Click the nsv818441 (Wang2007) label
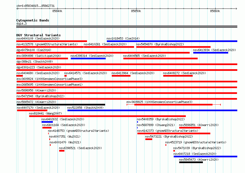The image size is (245, 173). pyautogui.click(x=45, y=113)
